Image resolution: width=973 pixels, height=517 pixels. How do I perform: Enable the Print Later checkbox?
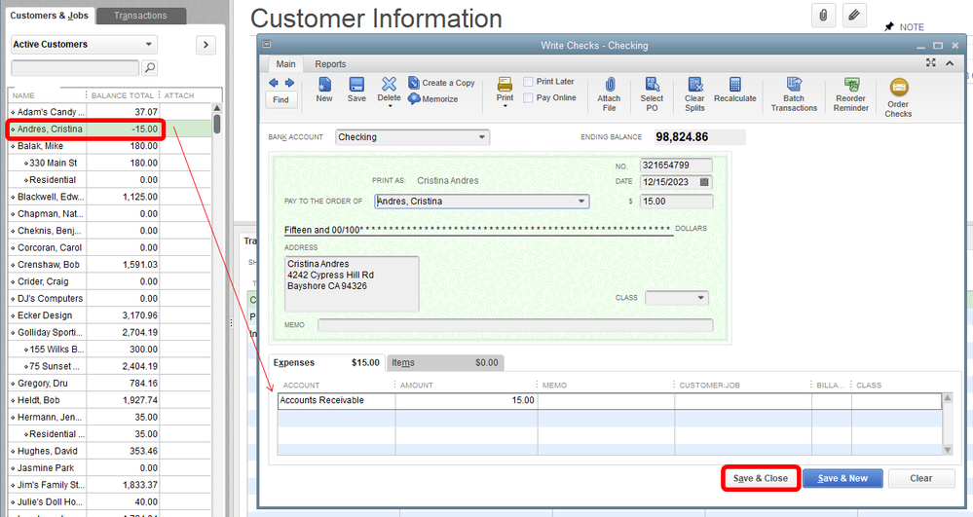[x=529, y=82]
